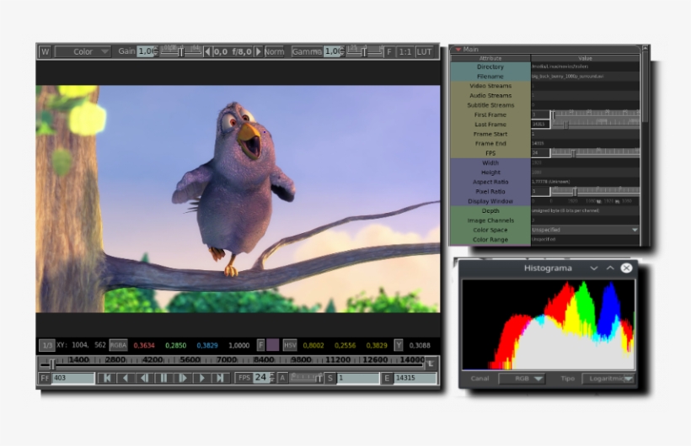Screen dimensions: 691x446
Task: Click the RGBA pixel values button
Action: point(118,345)
